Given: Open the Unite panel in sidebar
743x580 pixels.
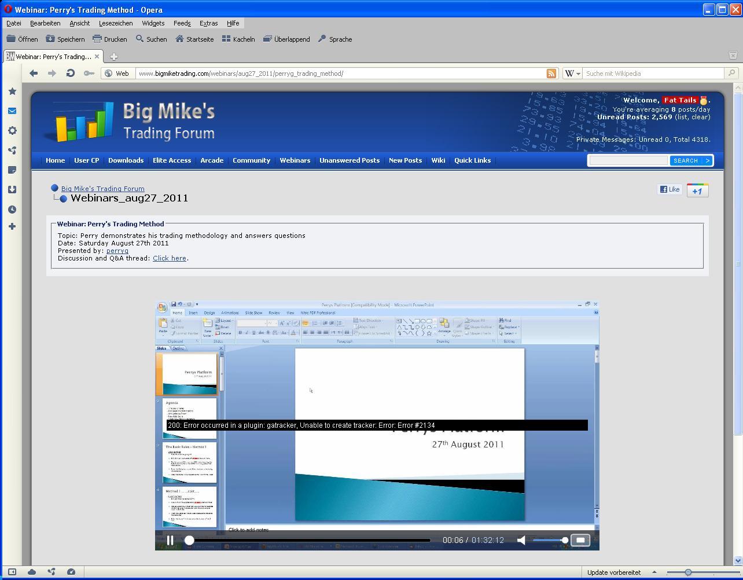Looking at the screenshot, I should (x=12, y=150).
